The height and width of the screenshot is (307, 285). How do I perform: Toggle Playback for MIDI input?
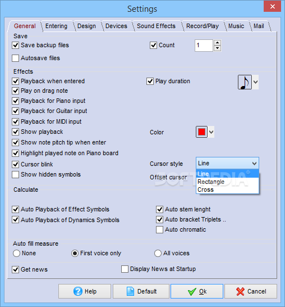(16, 121)
